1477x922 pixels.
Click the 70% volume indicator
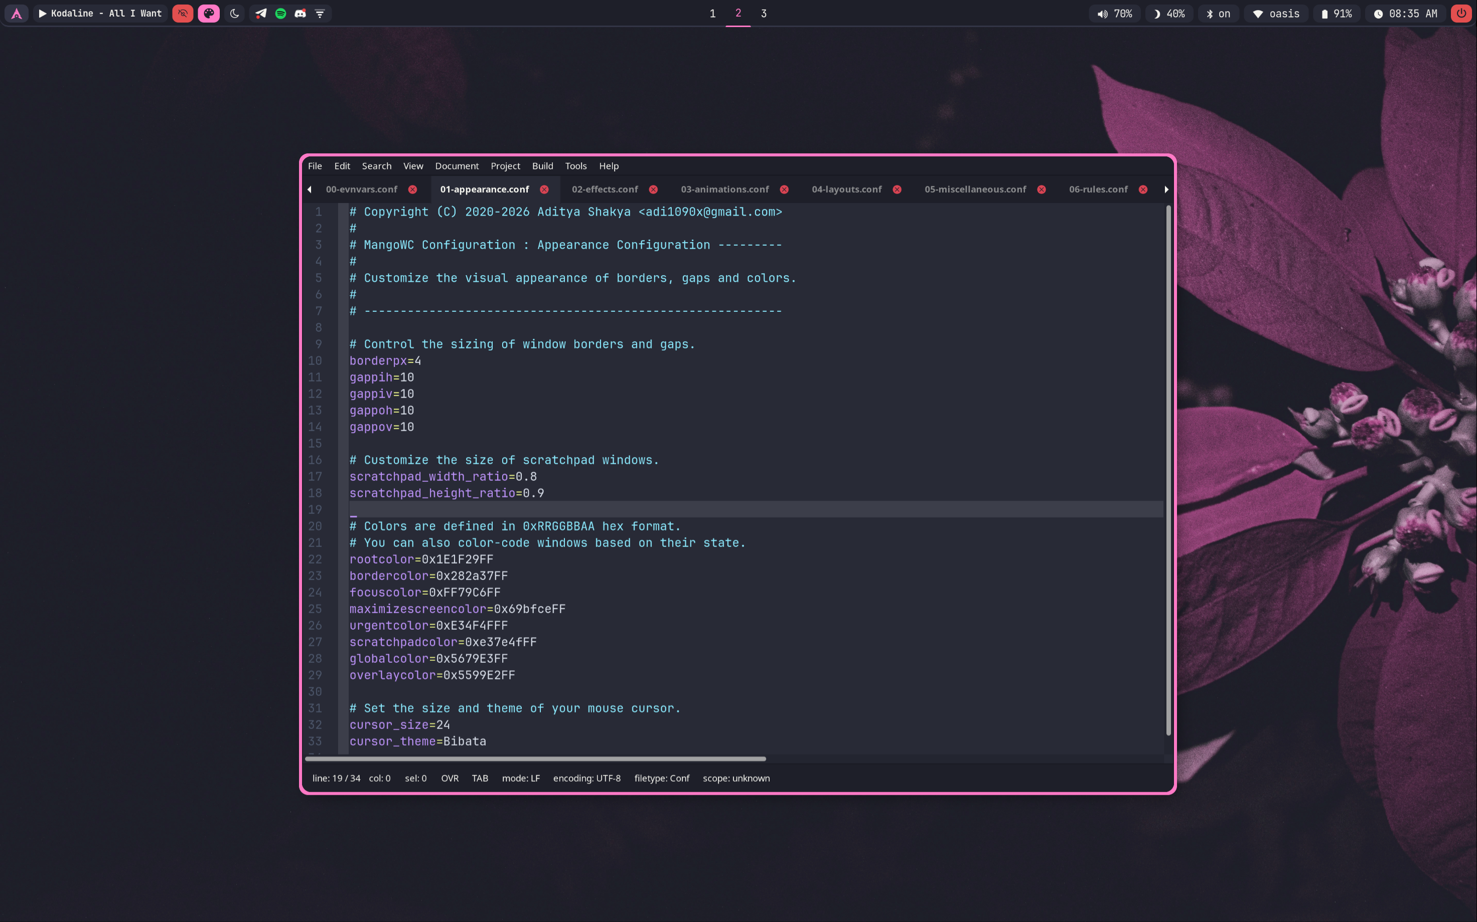[x=1115, y=14]
